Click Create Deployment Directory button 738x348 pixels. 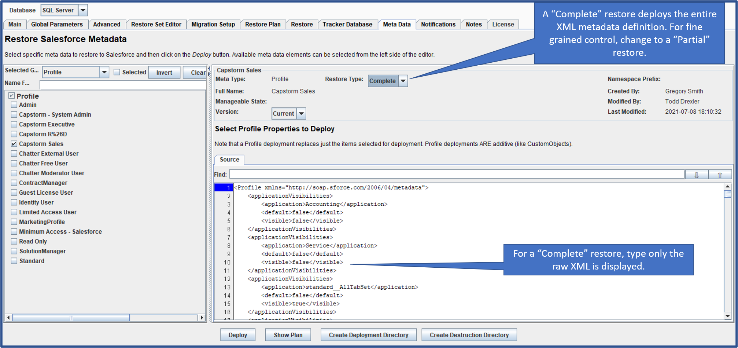[x=369, y=335]
